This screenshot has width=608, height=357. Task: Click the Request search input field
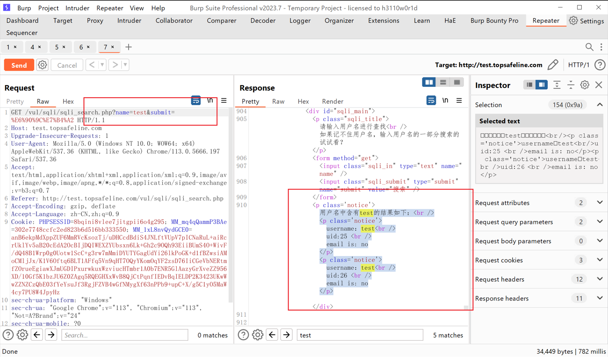(x=124, y=335)
